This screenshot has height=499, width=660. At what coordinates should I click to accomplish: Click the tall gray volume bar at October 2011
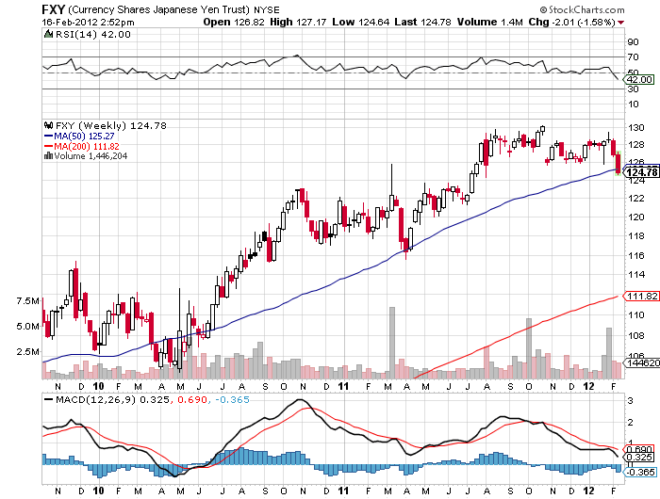(x=529, y=348)
